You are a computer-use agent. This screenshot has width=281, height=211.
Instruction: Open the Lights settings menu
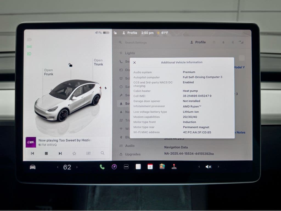[127, 53]
